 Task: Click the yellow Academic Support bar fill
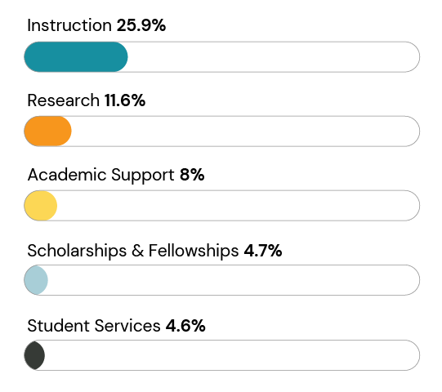41,206
